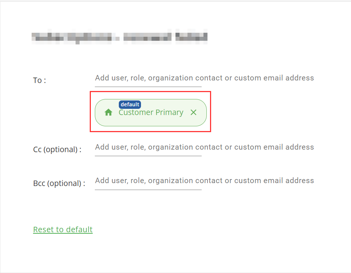Viewport: 351px width, 273px height.
Task: Click "custom email address" text in To placeholder
Action: click(274, 78)
